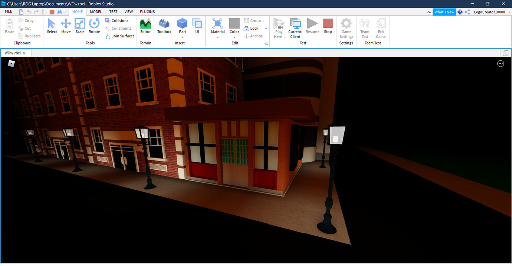Screen dimensions: 512x266
Task: Toggle the Anchor state
Action: pos(253,36)
